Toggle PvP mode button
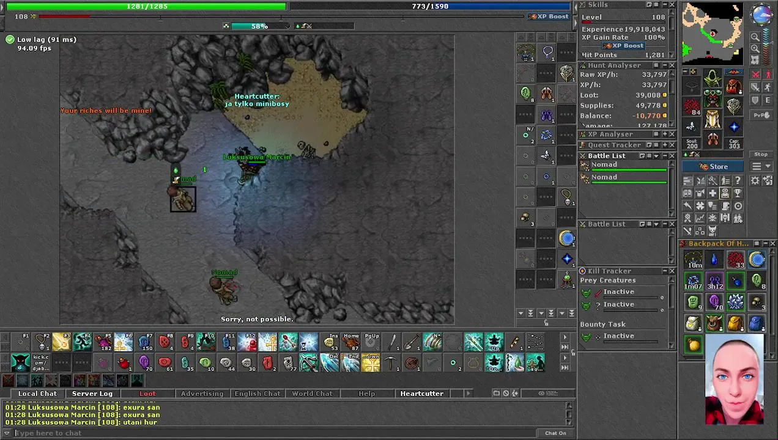This screenshot has height=440, width=778. [x=761, y=115]
